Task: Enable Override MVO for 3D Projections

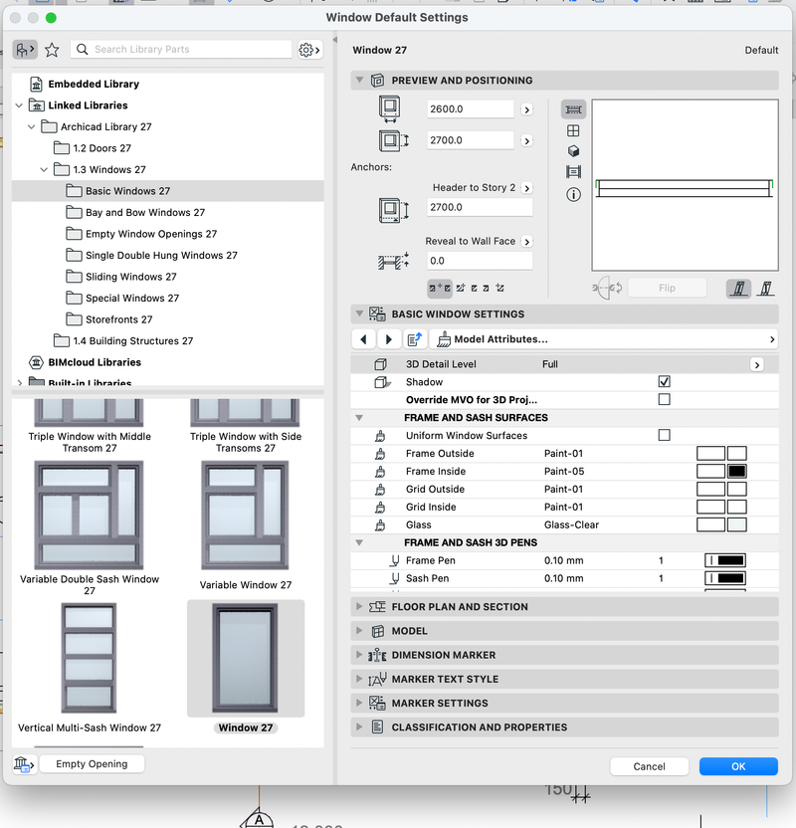Action: coord(665,399)
